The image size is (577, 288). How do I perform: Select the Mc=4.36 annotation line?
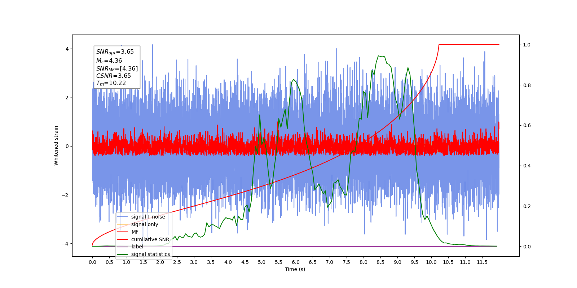tap(109, 61)
